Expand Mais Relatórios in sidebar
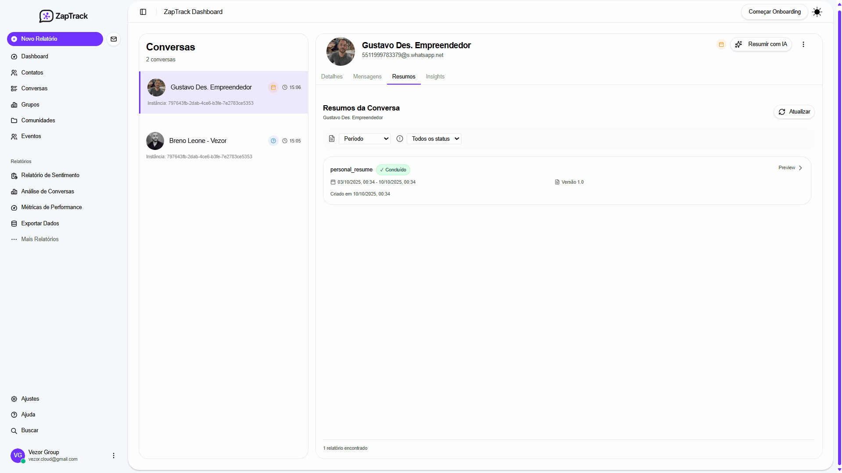842x473 pixels. [39, 239]
